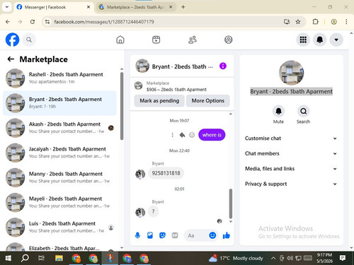Open Facebook search magnifier icon
Image resolution: width=354 pixels, height=265 pixels.
click(29, 40)
